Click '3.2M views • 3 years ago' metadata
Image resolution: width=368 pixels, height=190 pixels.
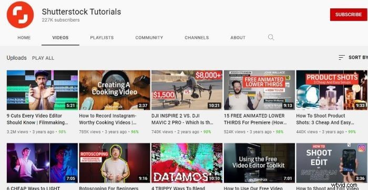pyautogui.click(x=30, y=132)
